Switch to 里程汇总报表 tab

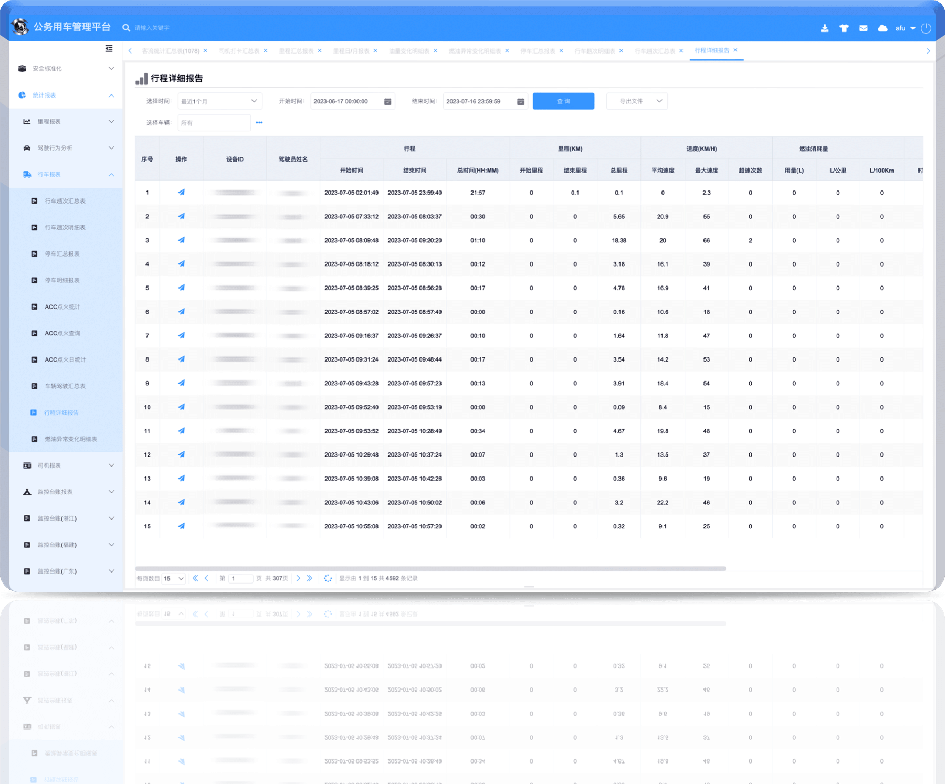(x=296, y=51)
